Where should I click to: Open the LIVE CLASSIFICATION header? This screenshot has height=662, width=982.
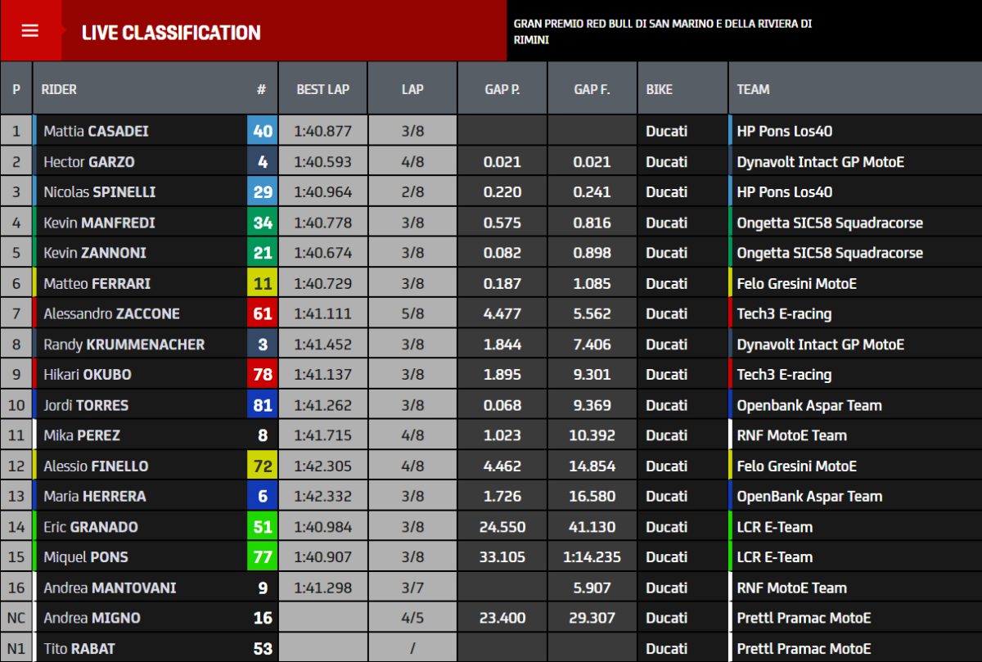(x=170, y=33)
